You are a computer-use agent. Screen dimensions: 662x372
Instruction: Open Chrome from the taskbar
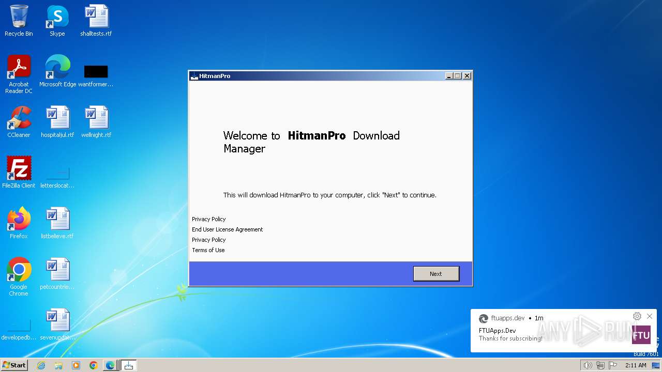93,365
